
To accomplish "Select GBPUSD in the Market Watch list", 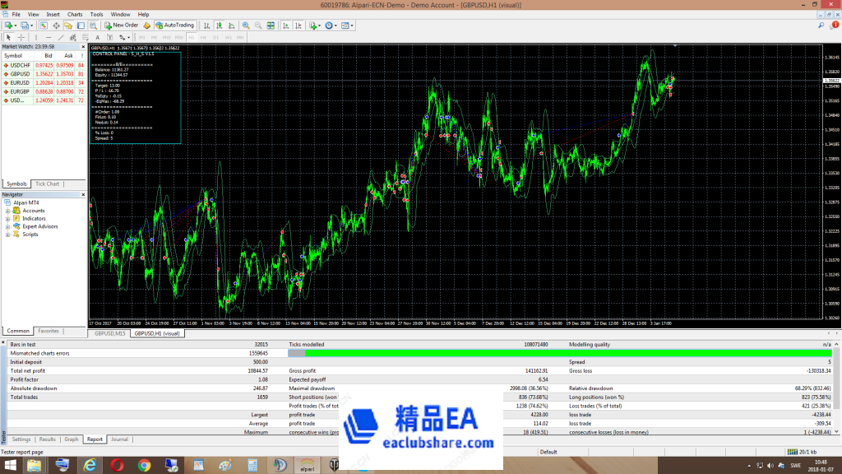I will [x=21, y=73].
